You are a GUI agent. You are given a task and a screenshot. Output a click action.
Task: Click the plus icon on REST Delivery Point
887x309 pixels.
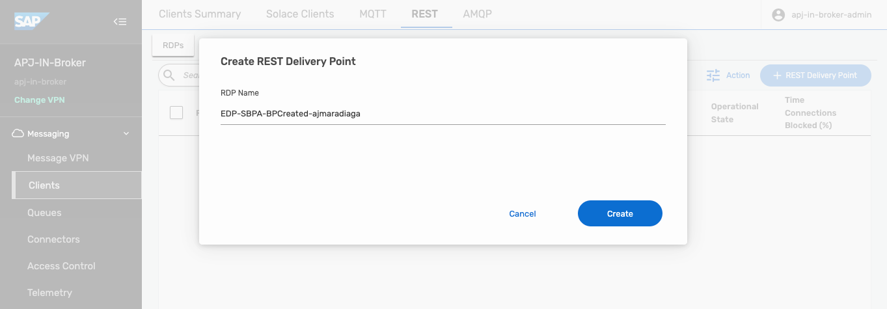tap(776, 75)
